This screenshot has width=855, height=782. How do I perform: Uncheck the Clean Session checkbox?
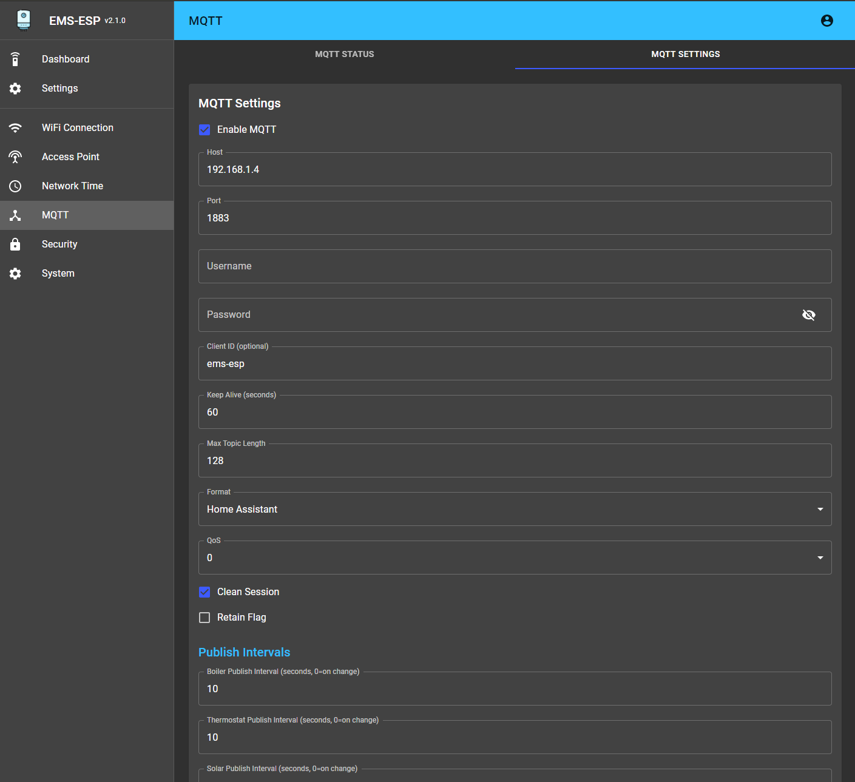(204, 592)
